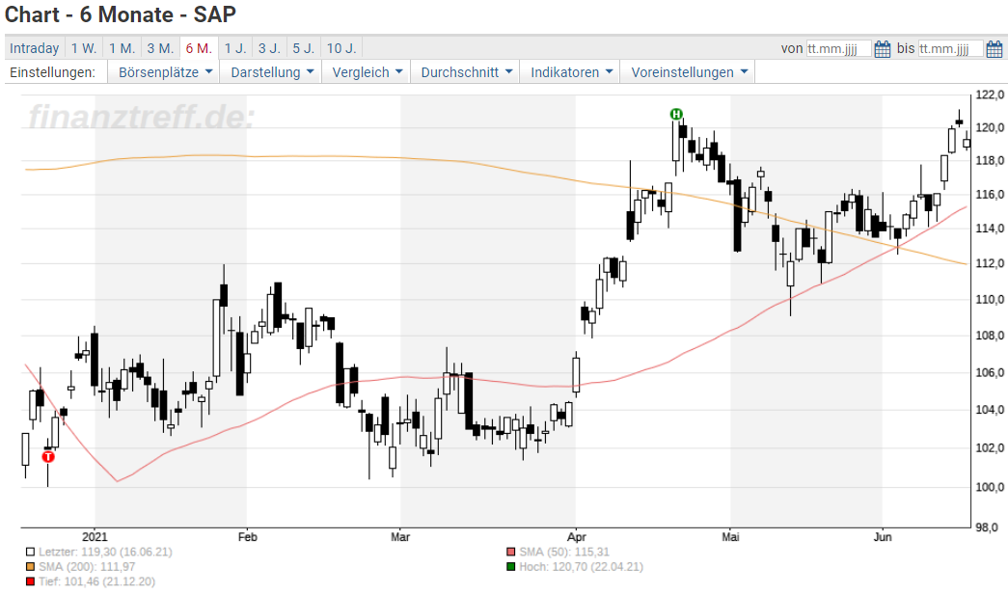This screenshot has width=1008, height=594.
Task: Click the 'Feb' axis label
Action: (248, 537)
